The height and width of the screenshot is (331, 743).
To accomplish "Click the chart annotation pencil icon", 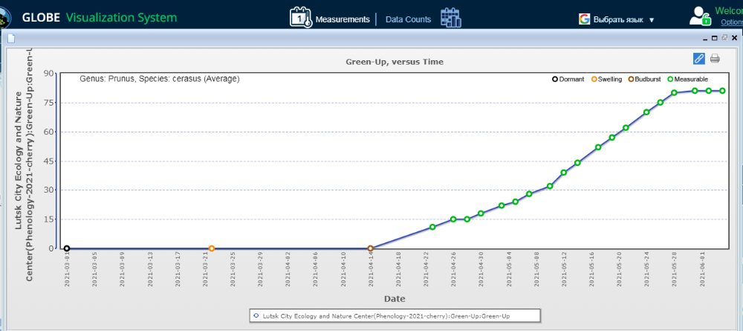I will [x=698, y=59].
